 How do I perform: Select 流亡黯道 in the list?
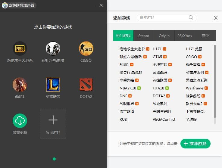click(x=127, y=111)
